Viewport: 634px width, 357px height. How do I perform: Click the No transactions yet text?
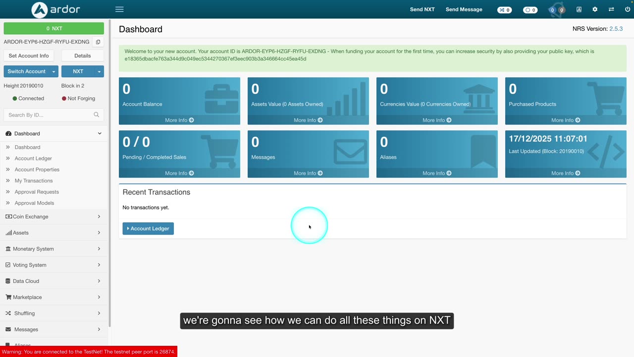pyautogui.click(x=146, y=207)
